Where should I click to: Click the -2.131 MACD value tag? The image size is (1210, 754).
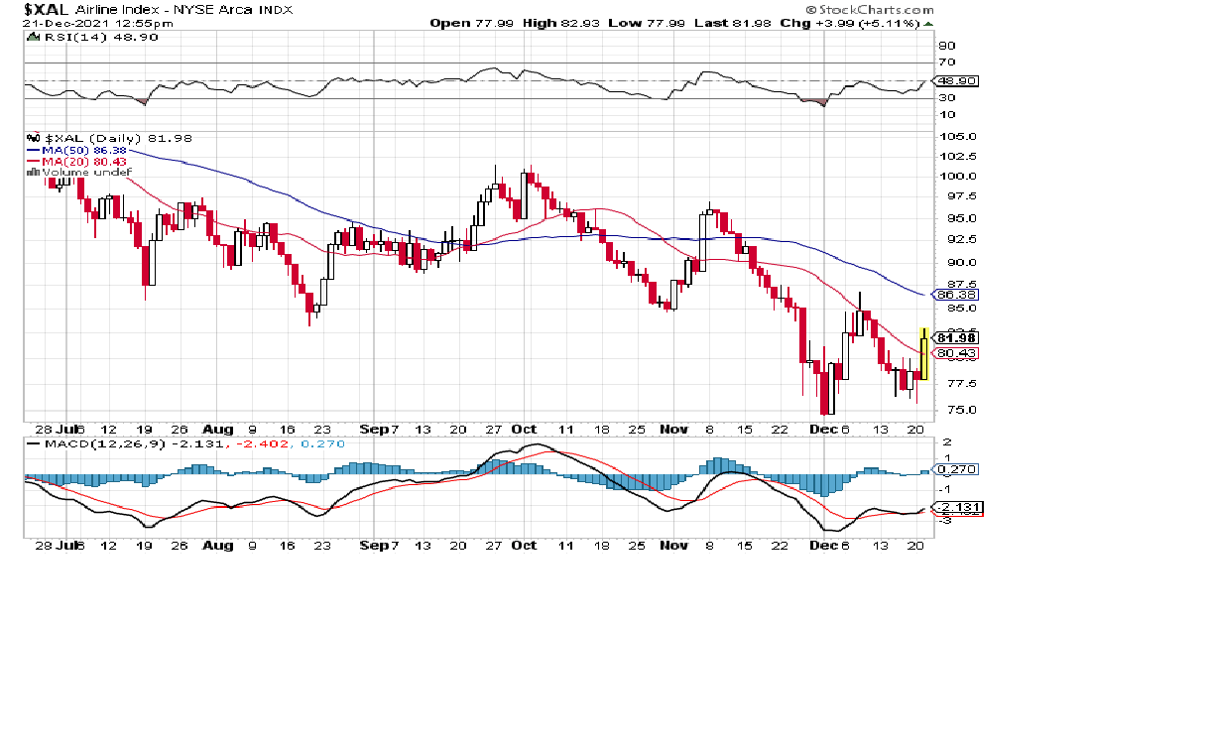[x=957, y=508]
